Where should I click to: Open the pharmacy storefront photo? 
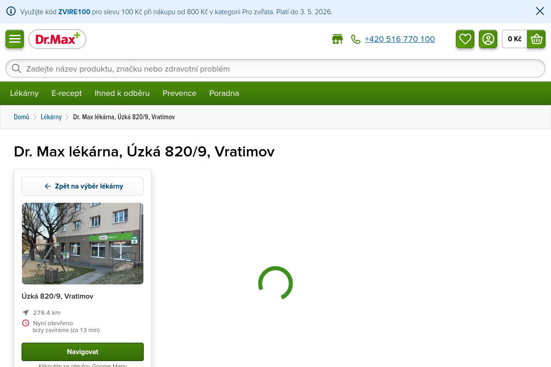[x=83, y=244]
